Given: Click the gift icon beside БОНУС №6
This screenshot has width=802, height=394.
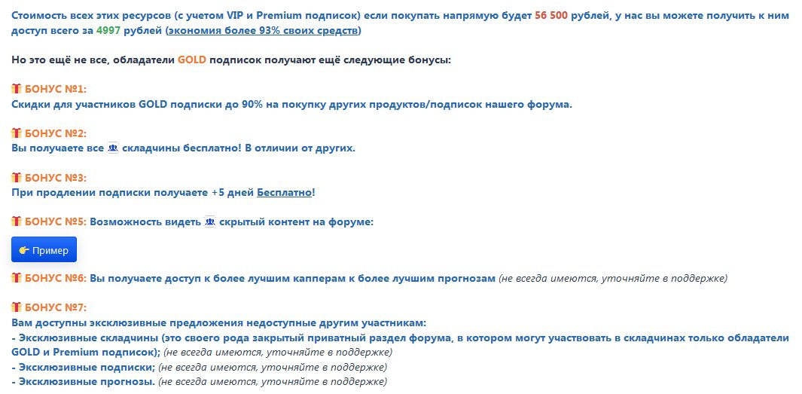Looking at the screenshot, I should tap(17, 278).
